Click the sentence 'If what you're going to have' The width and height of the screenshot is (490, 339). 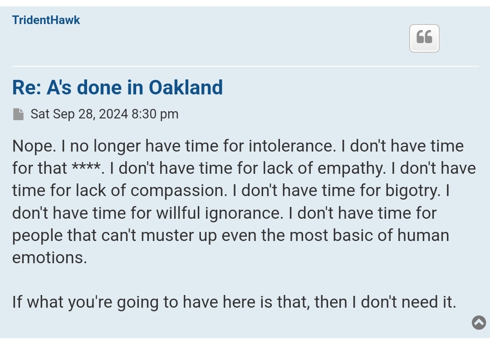115,302
